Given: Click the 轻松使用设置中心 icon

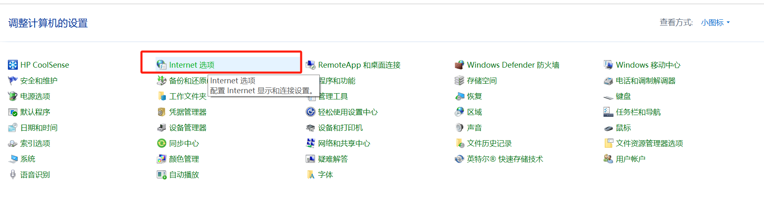Looking at the screenshot, I should click(311, 112).
